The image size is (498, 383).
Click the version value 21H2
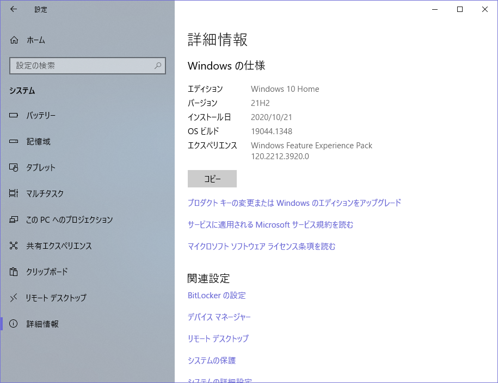click(260, 103)
